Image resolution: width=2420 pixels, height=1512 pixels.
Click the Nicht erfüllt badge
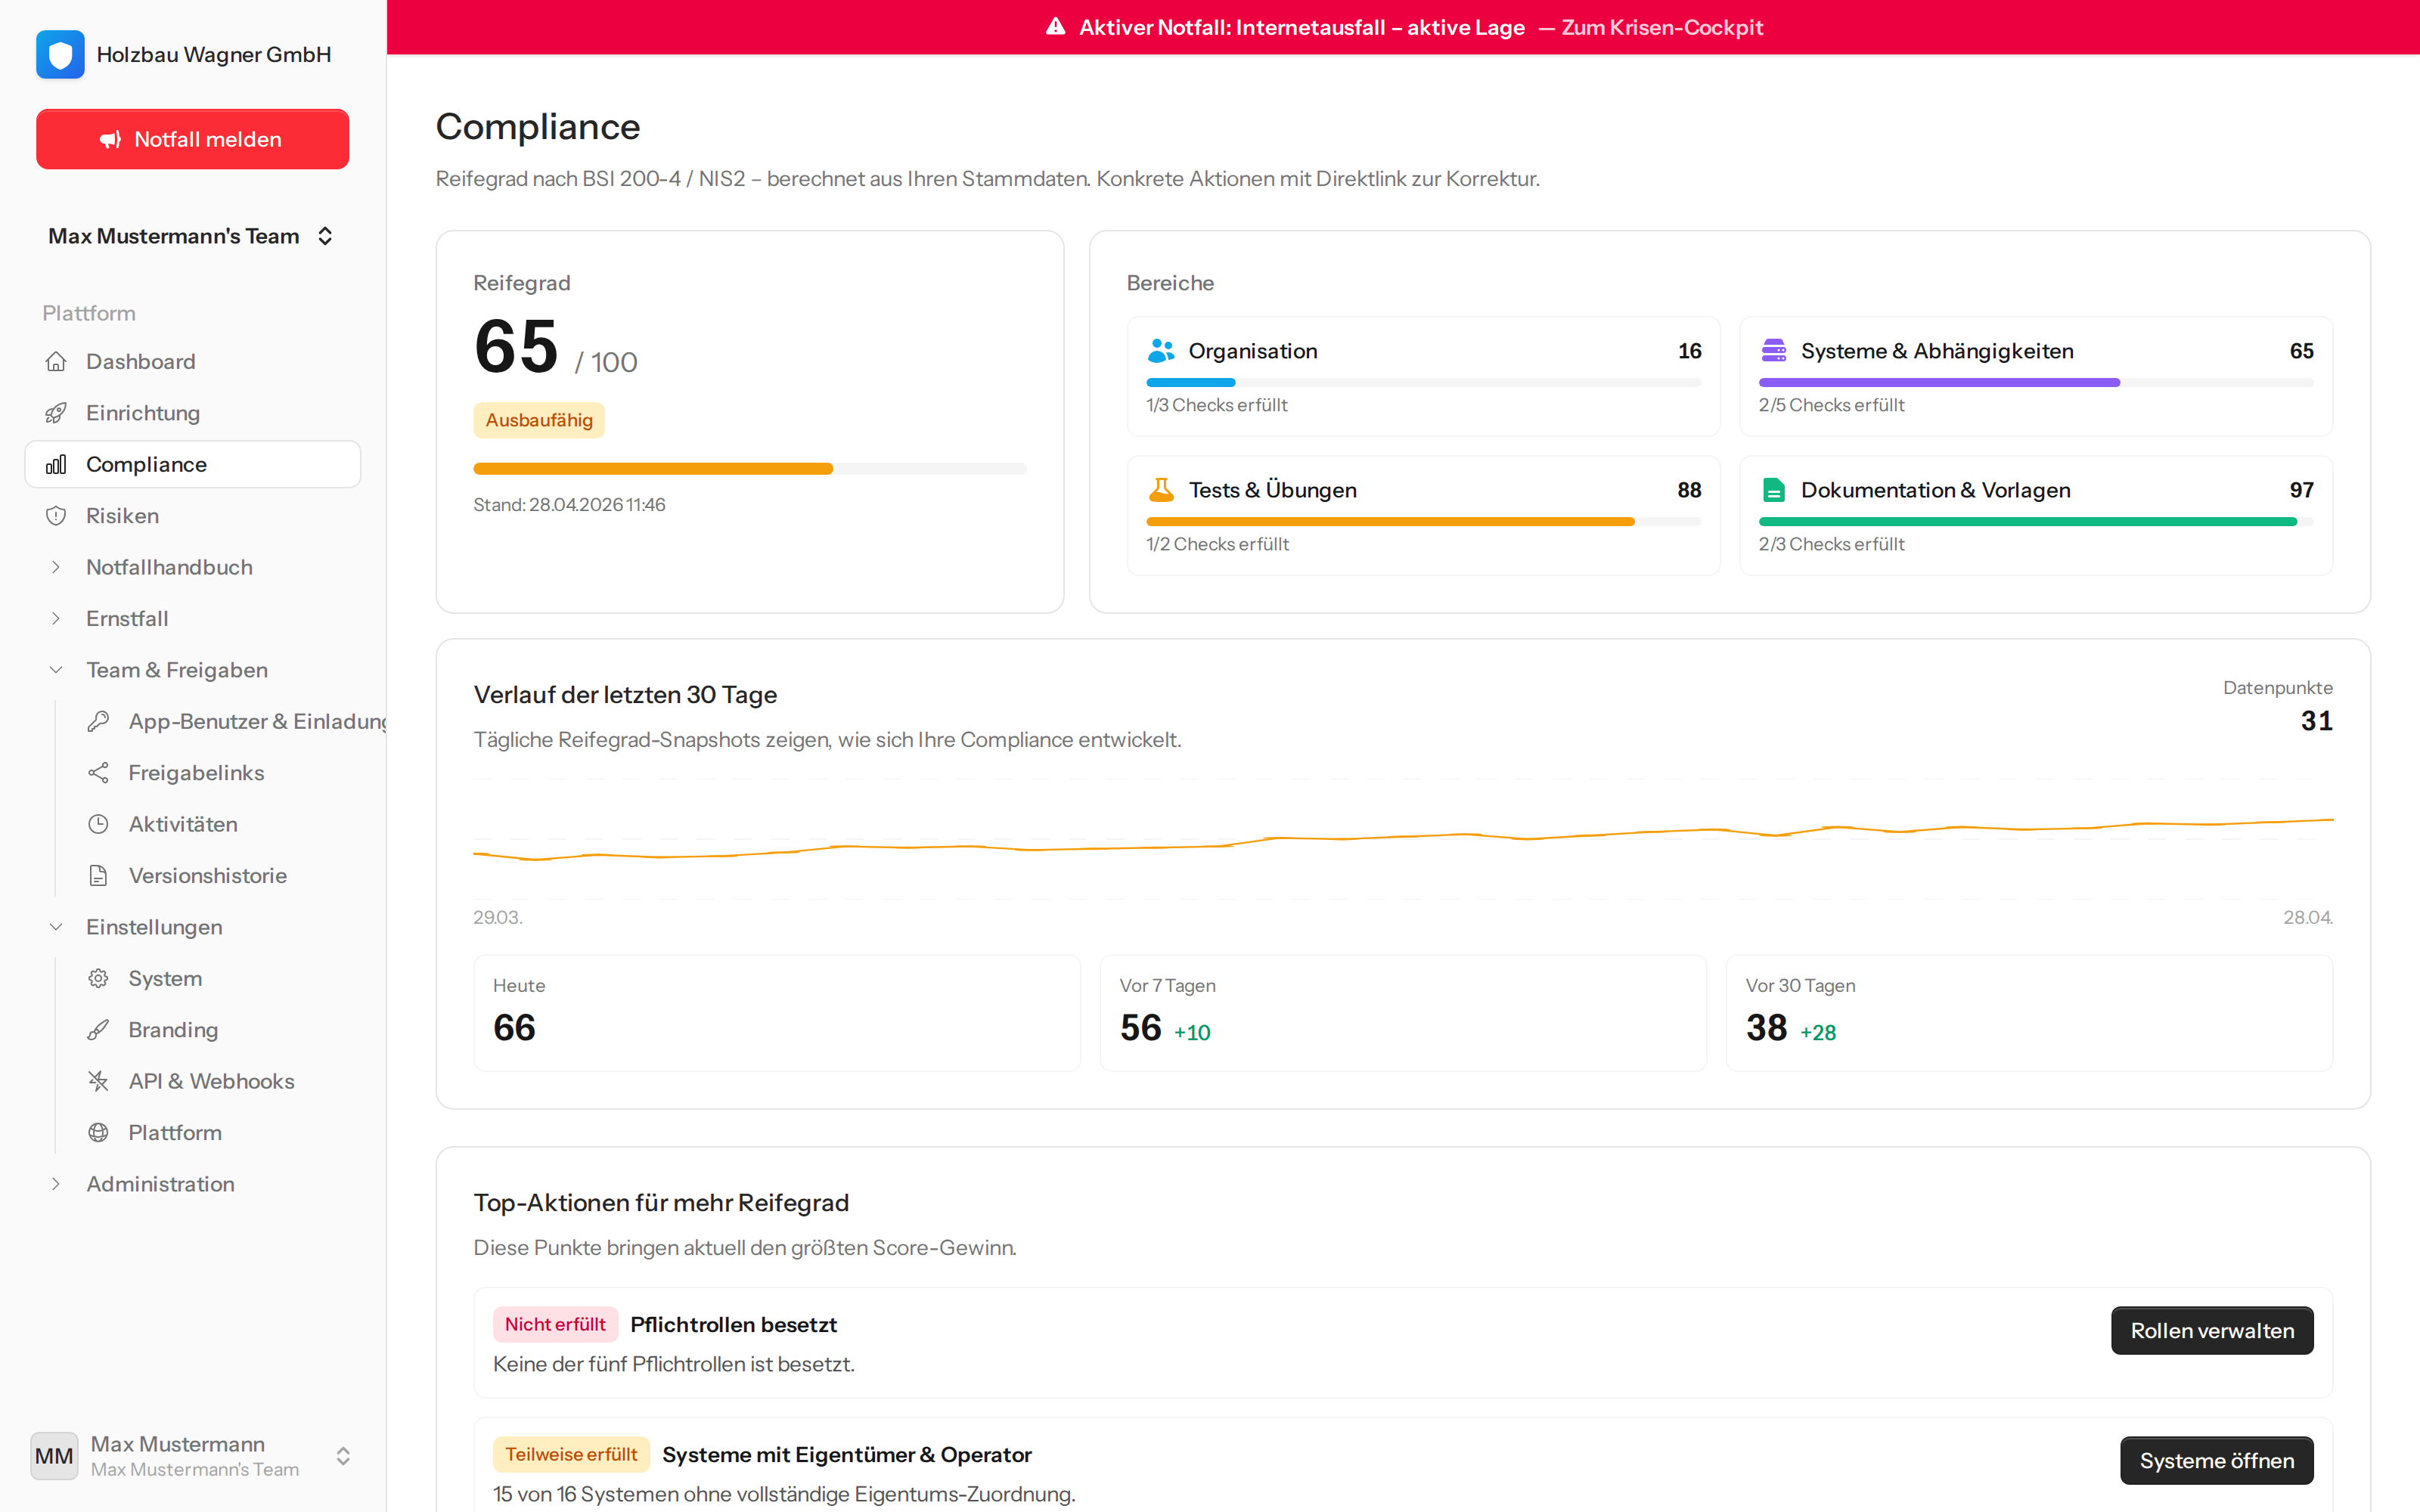tap(555, 1324)
